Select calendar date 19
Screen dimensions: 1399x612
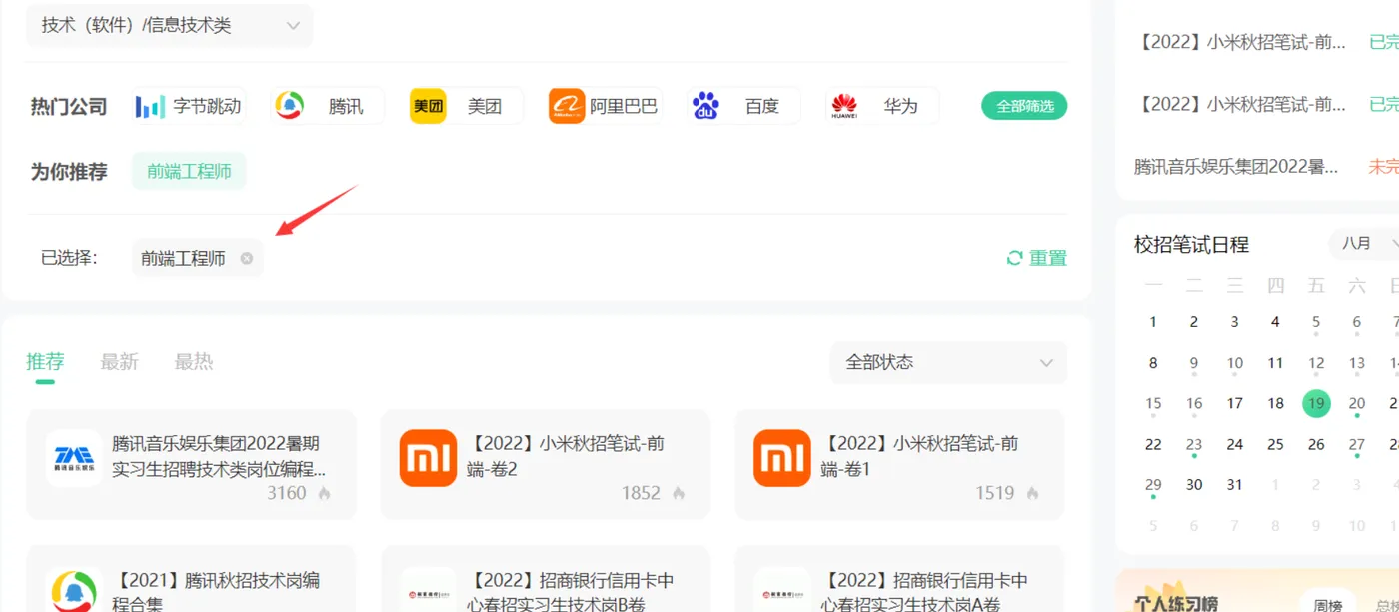coord(1316,404)
